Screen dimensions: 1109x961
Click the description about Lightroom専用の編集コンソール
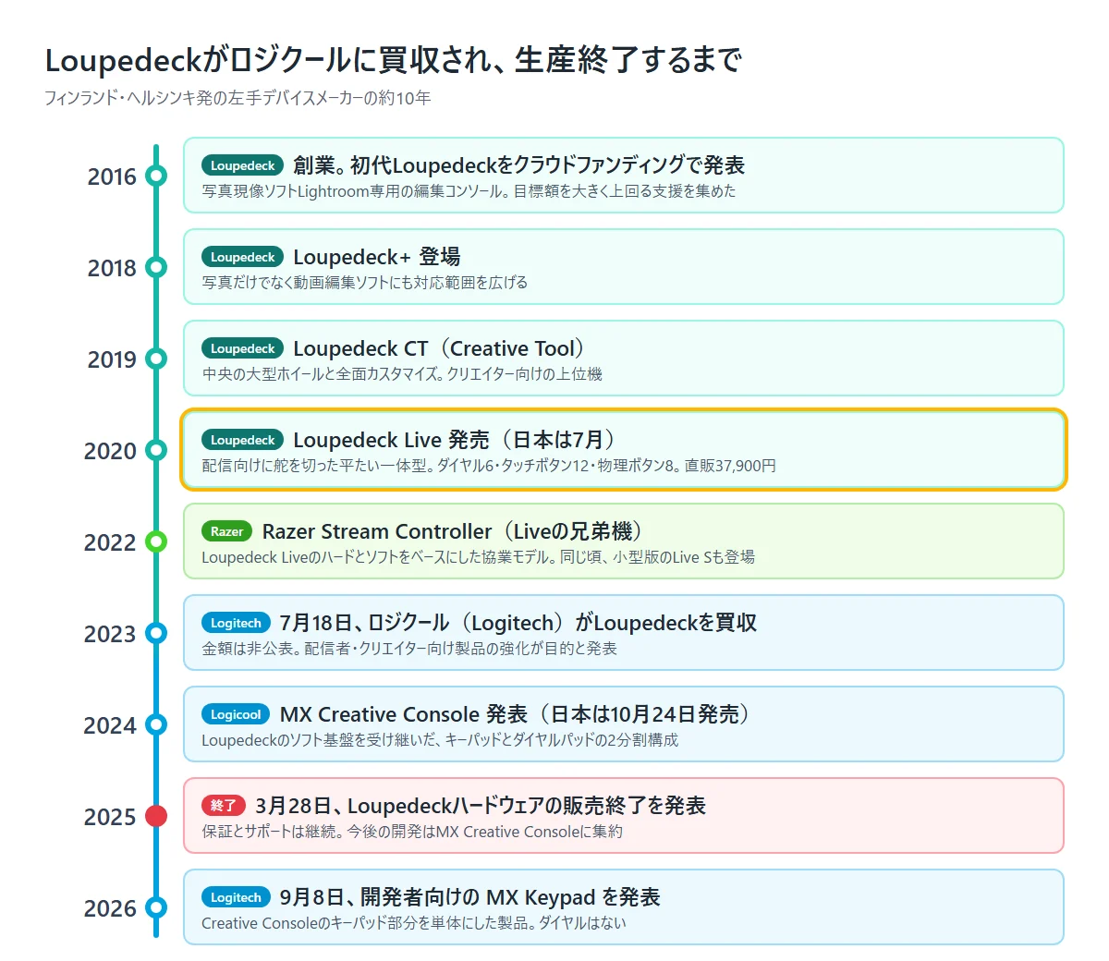[469, 191]
